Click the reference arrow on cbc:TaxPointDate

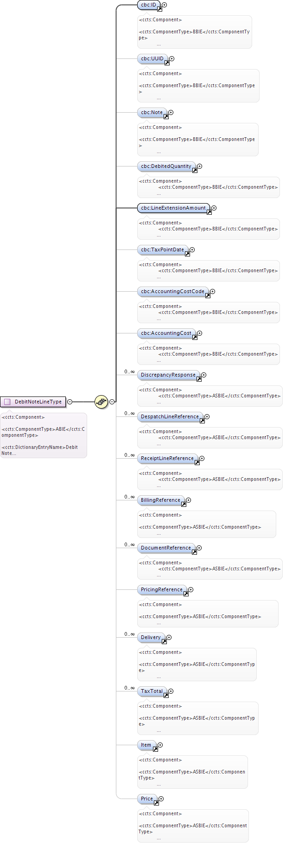point(187,254)
